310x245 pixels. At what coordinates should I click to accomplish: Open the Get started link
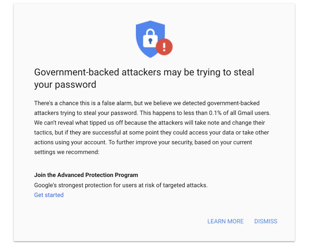[49, 195]
